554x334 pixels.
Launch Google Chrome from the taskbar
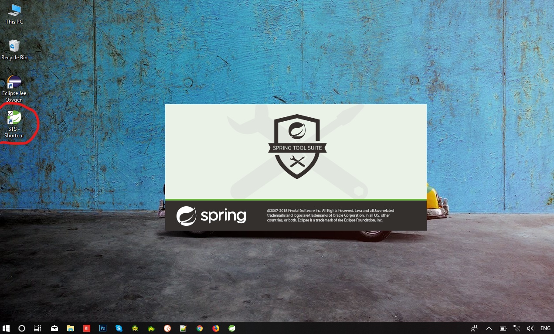(x=200, y=328)
